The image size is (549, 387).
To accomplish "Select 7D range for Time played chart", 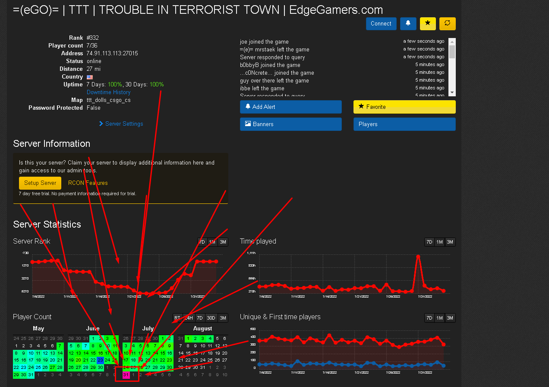I will click(429, 242).
